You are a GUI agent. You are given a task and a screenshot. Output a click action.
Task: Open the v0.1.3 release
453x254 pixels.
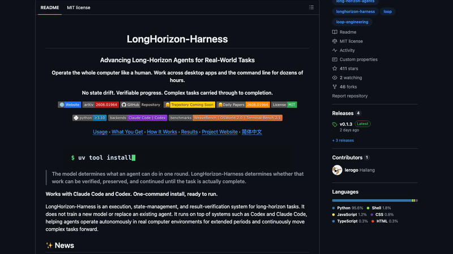click(346, 124)
